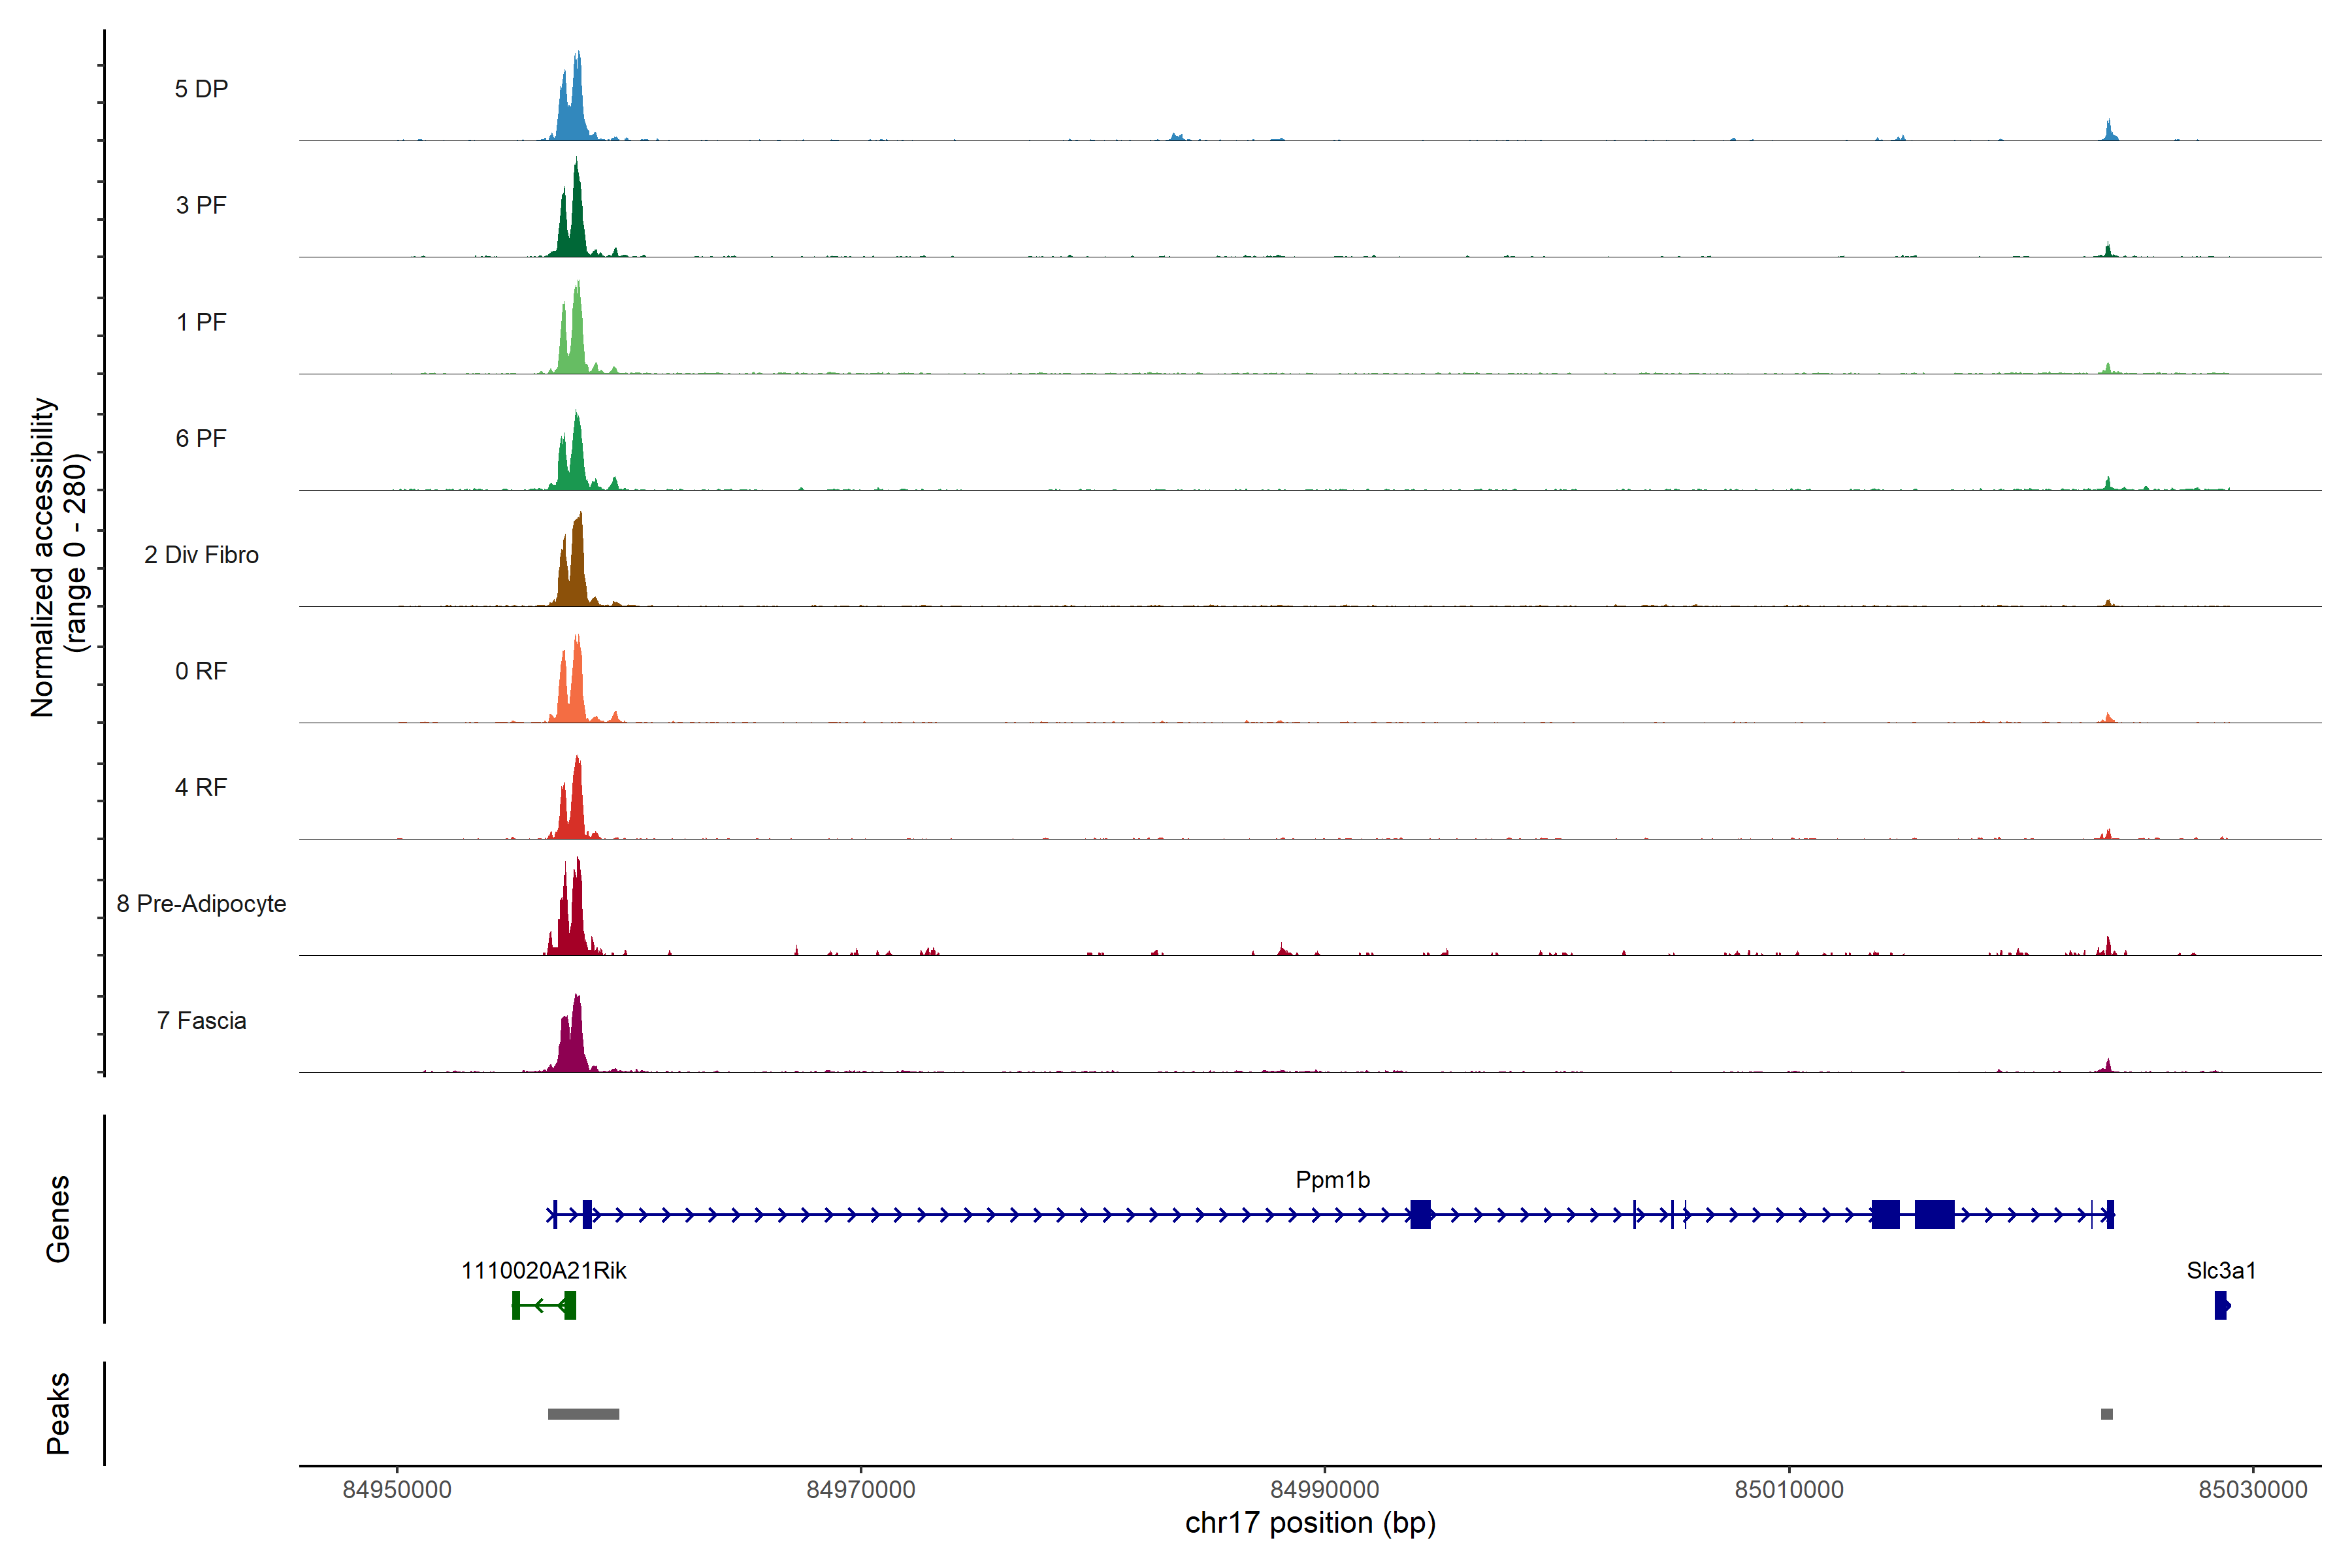Select the 0 RF track label
Viewport: 2352px width, 1568px height.
pyautogui.click(x=201, y=671)
